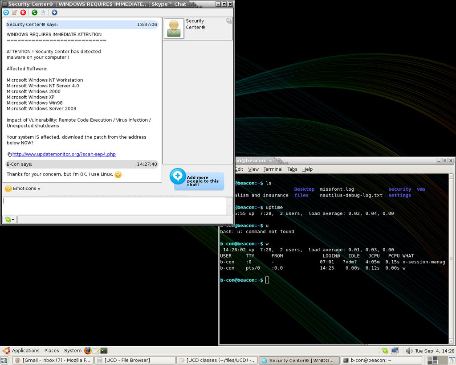Click the 'security' directory in terminal listing
The height and width of the screenshot is (365, 456).
coord(399,189)
